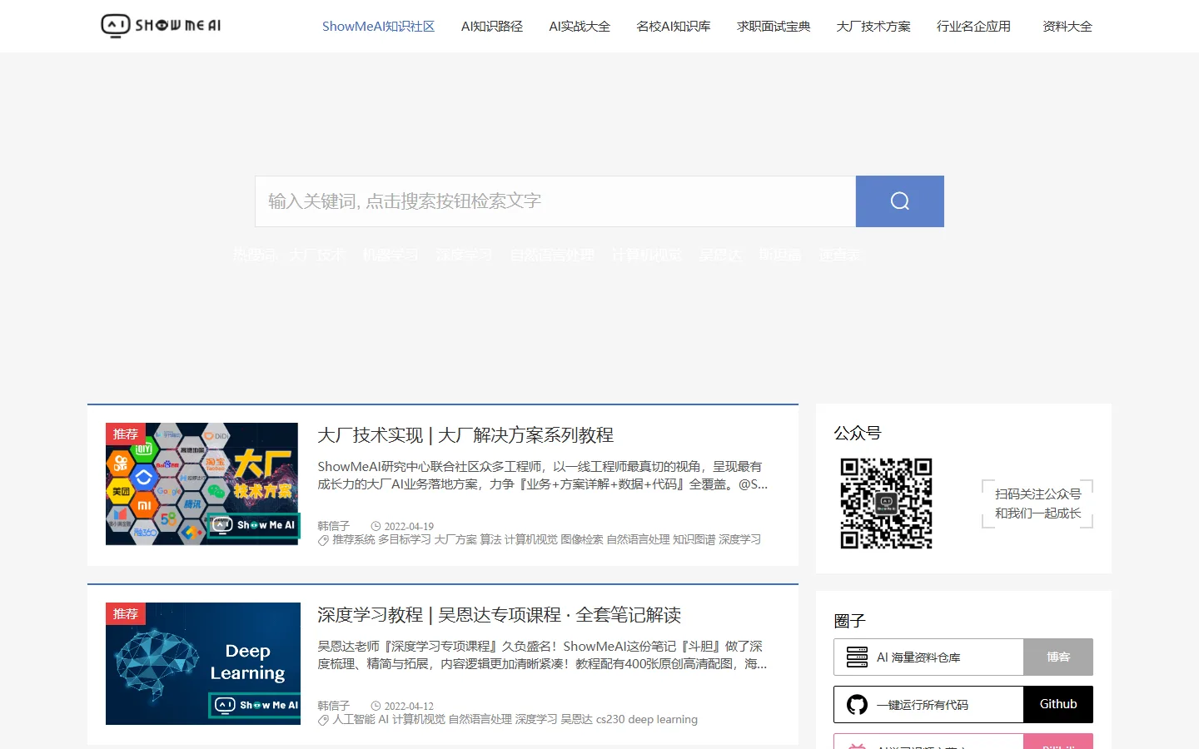
Task: Click the date 2022-04-12
Action: [409, 707]
